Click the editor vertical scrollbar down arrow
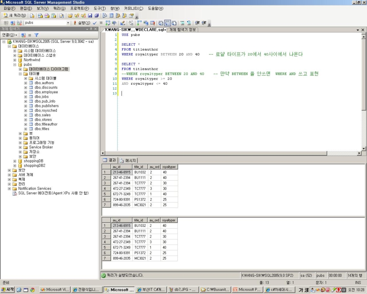The image size is (367, 294). coord(363,148)
